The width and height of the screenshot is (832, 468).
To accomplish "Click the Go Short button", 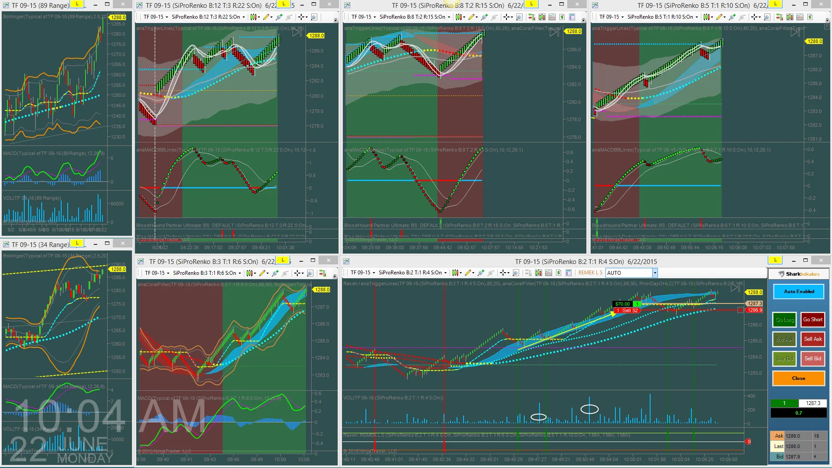I will [x=812, y=320].
